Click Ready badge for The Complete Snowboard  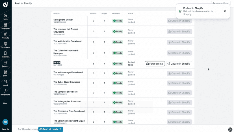pyautogui.click(x=118, y=93)
